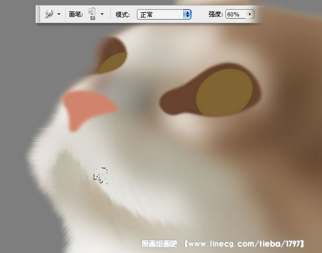
Task: Select the Smudge tool icon
Action: (49, 14)
